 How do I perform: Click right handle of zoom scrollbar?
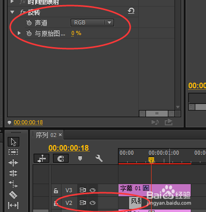point(171,114)
